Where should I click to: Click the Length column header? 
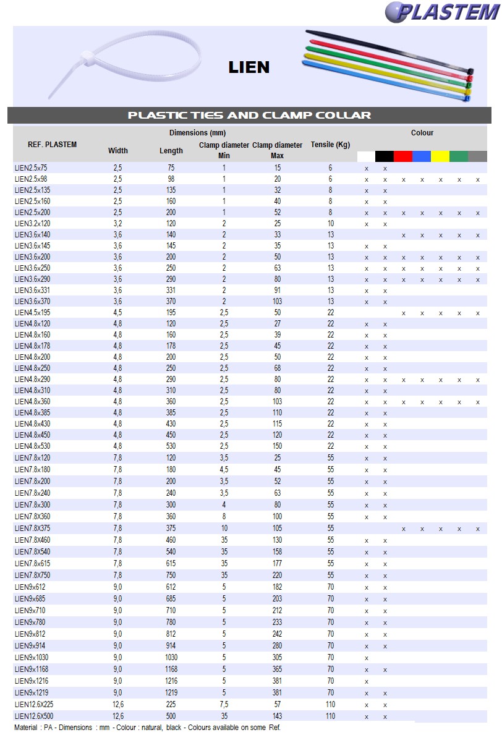(171, 150)
